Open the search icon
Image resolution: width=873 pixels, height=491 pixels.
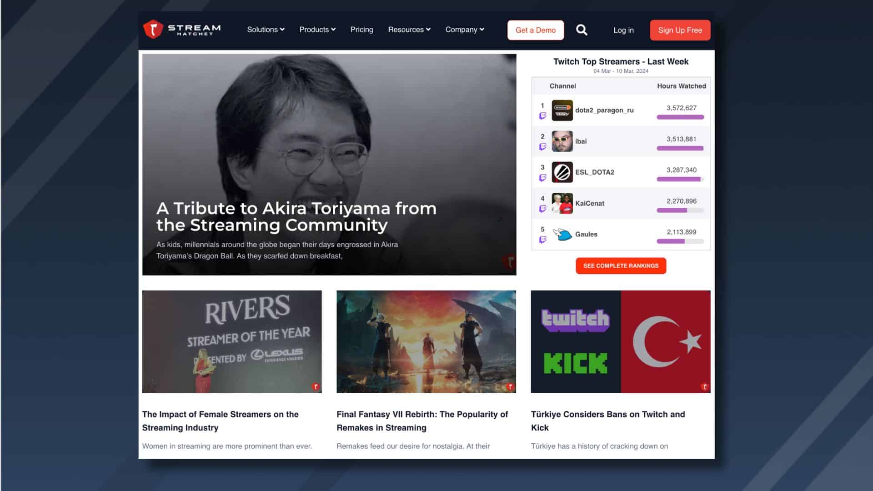(582, 30)
